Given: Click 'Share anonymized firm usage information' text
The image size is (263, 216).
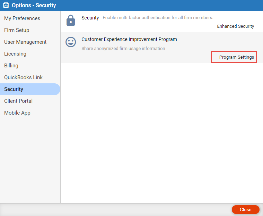Looking at the screenshot, I should [x=123, y=49].
